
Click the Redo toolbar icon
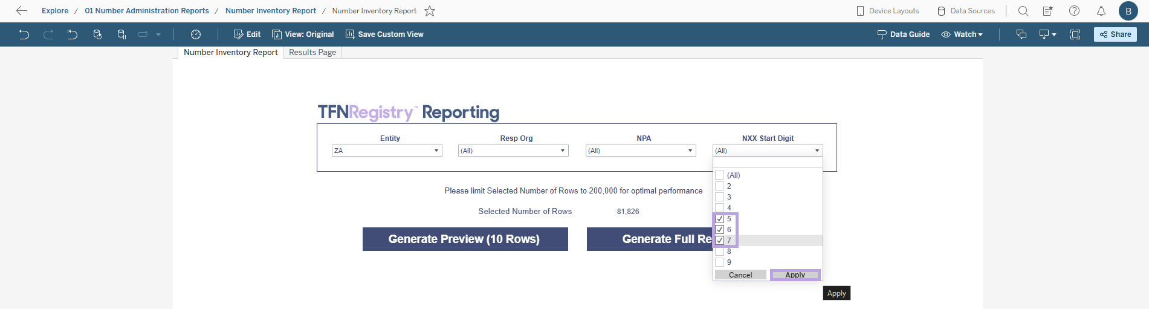(48, 34)
